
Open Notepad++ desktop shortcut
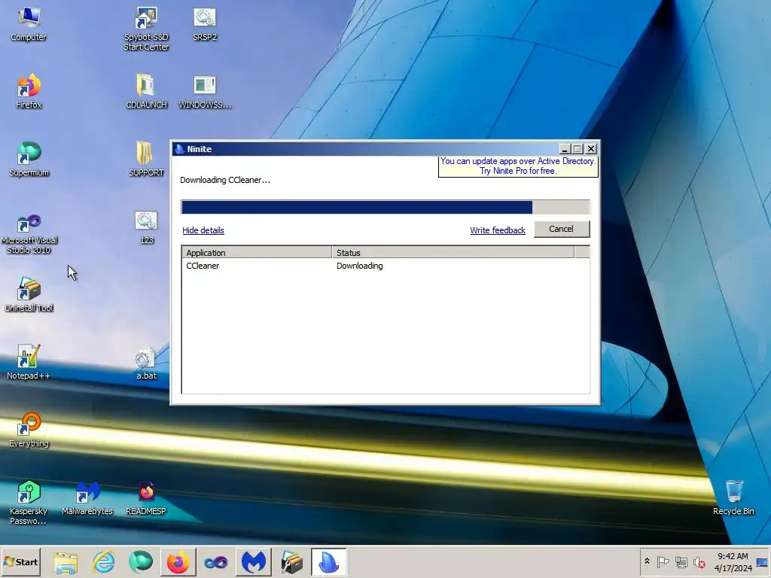click(x=29, y=363)
